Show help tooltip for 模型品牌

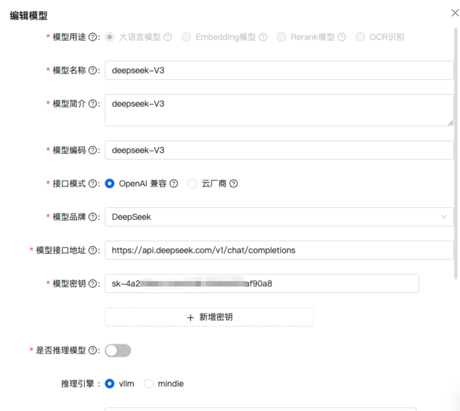coord(93,217)
